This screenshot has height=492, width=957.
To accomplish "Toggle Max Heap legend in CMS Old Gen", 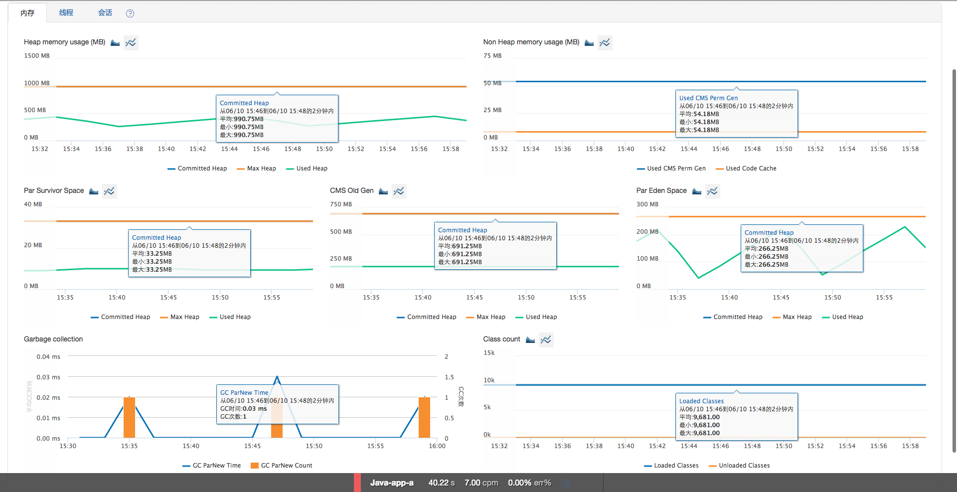I will coord(486,317).
